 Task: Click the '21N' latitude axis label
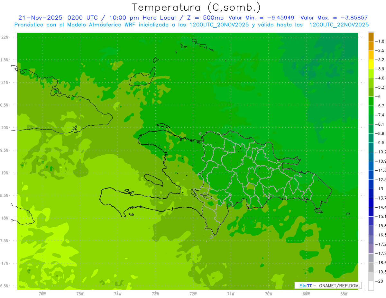5,82
